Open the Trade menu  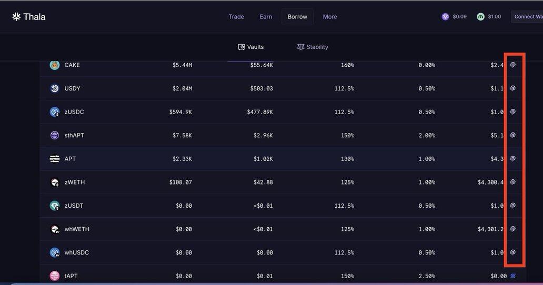tap(236, 17)
